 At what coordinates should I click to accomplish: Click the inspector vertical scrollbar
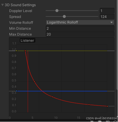pos(117,45)
